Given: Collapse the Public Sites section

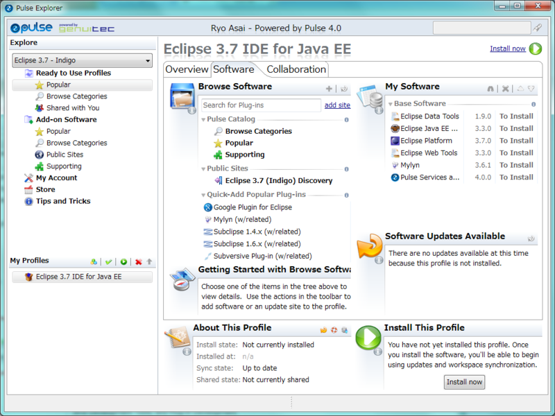Looking at the screenshot, I should [203, 168].
